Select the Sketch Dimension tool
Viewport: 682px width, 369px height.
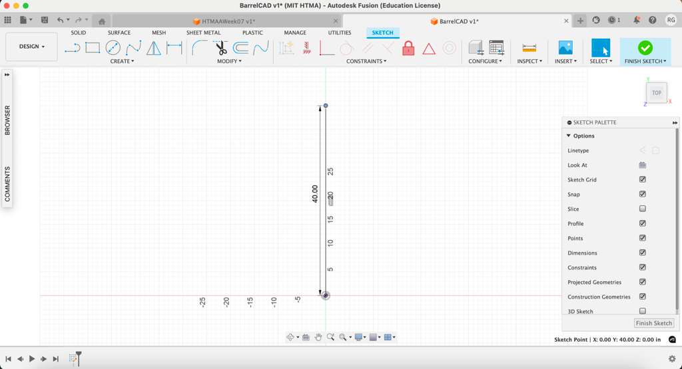(x=174, y=48)
